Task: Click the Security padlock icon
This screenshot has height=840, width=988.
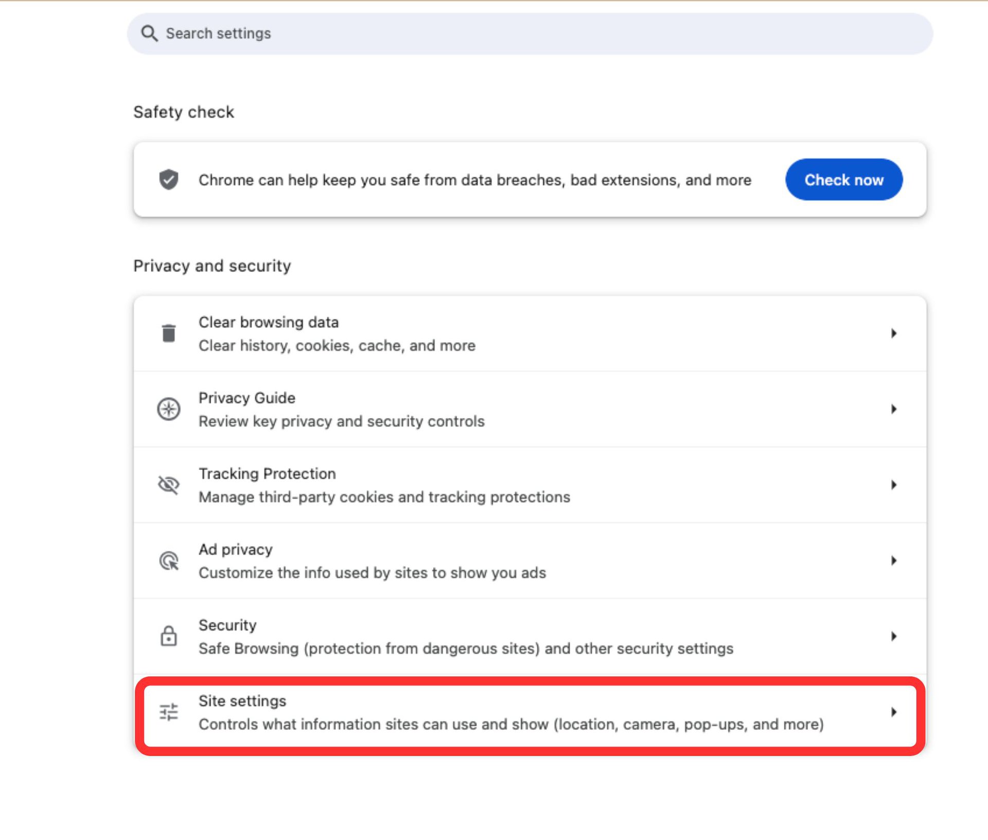Action: [x=169, y=636]
